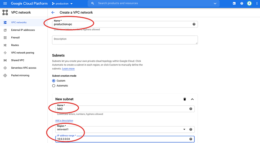Screen dimensions: 260x143
Task: Click help icon beside IP address range
Action: (x=191, y=139)
